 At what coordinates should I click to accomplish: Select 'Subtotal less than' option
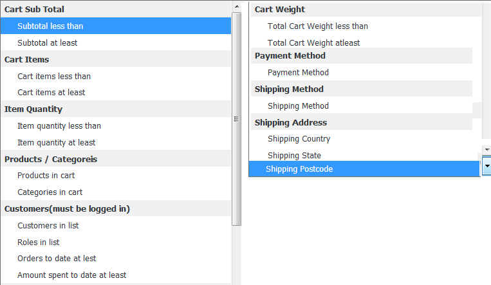pos(116,26)
